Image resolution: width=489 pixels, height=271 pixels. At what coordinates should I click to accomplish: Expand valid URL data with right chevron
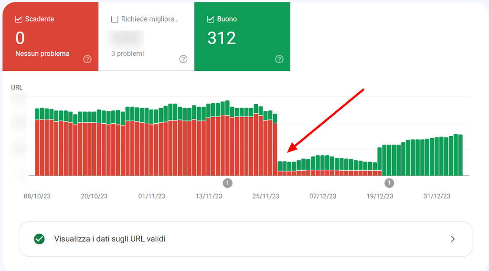(453, 239)
